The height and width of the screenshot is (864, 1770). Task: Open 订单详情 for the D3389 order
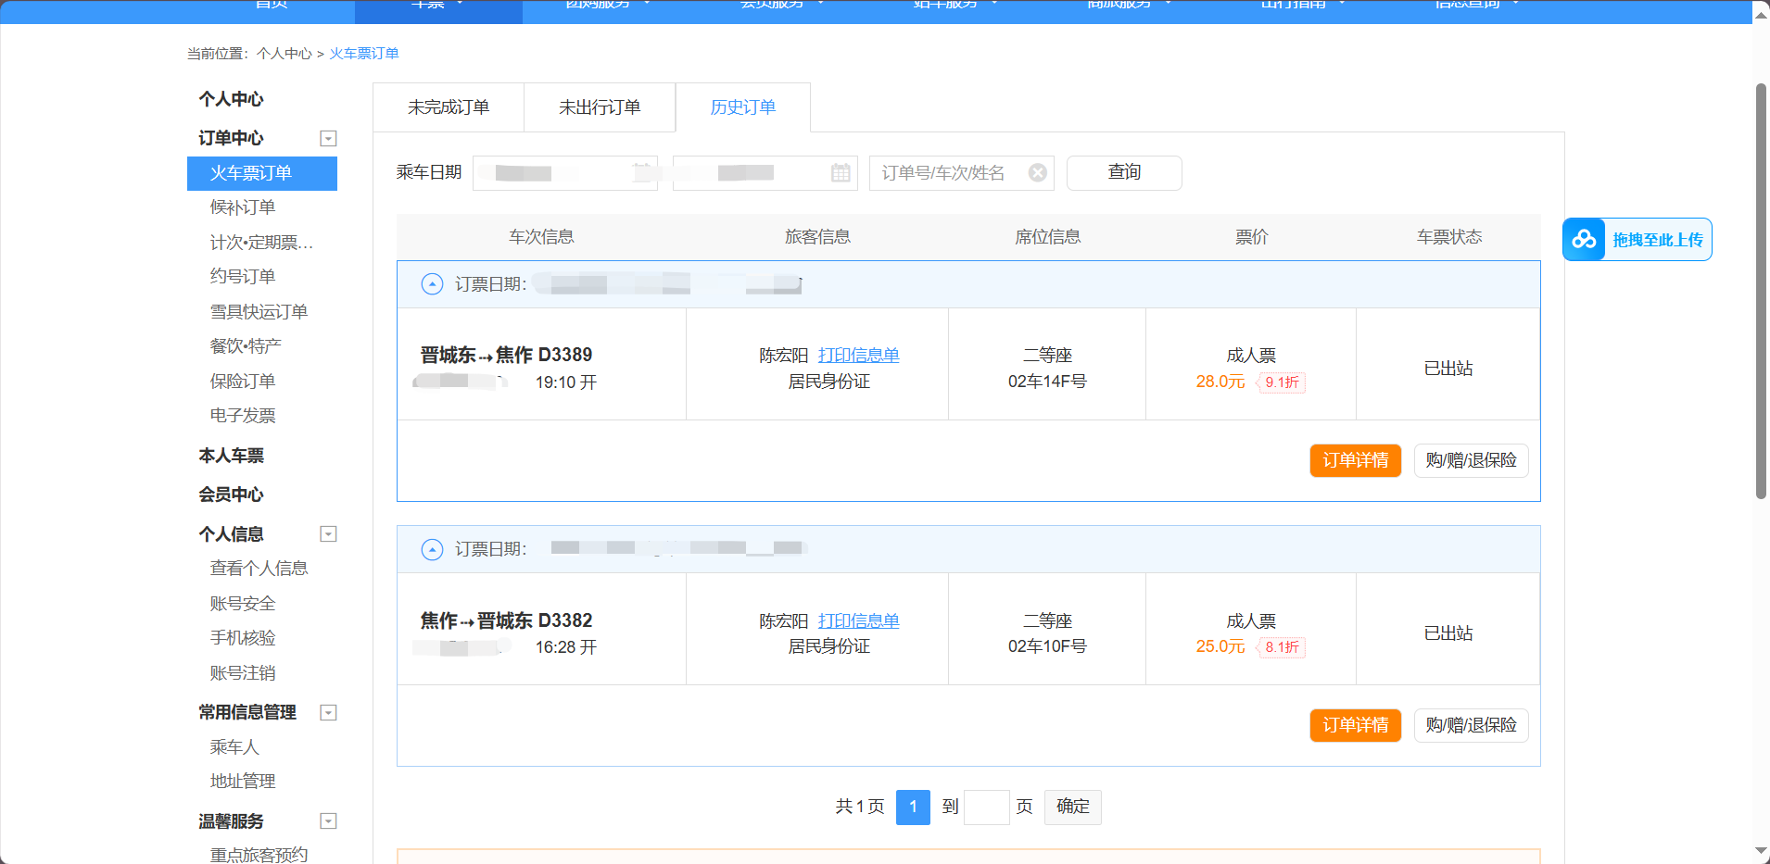tap(1355, 460)
